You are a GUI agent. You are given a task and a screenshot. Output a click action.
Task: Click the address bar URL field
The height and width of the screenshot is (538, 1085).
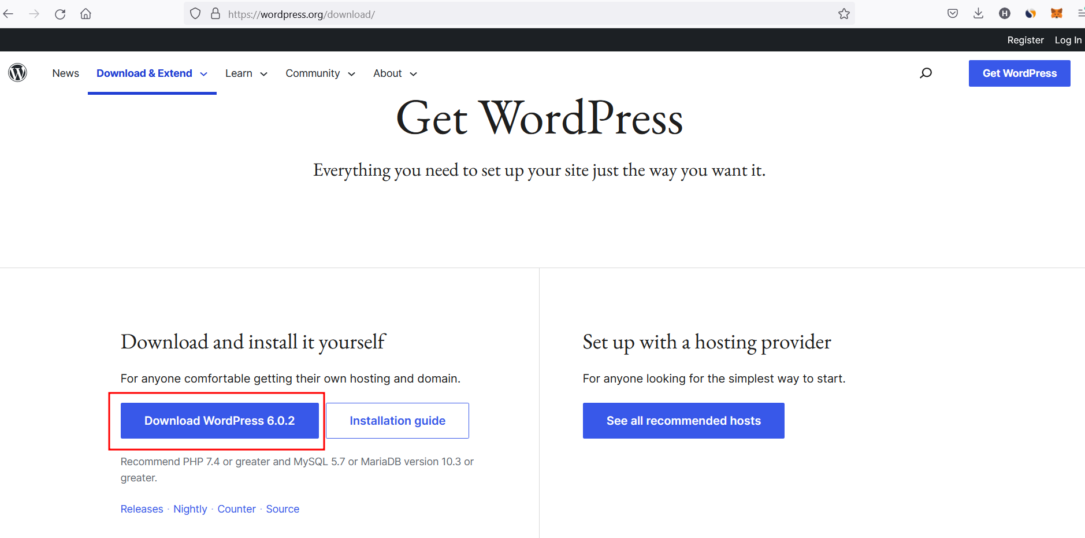[x=520, y=14]
